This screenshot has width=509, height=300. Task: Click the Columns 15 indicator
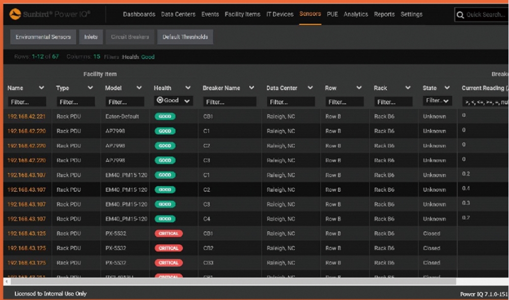coord(83,56)
